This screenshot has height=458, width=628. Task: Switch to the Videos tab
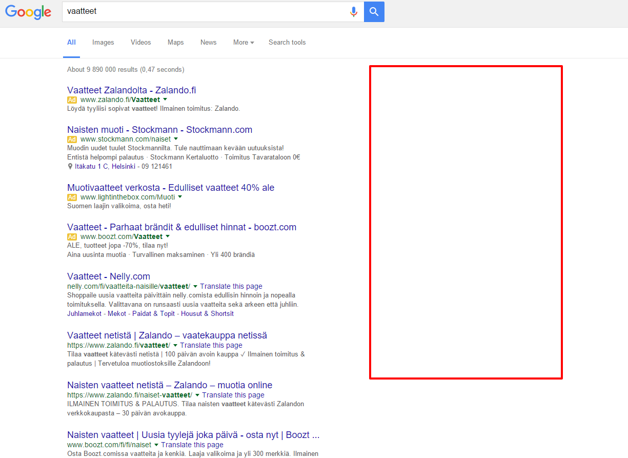(x=140, y=43)
